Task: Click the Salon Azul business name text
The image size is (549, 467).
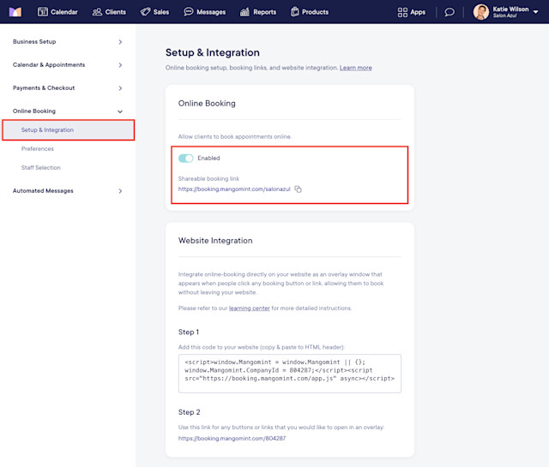Action: (x=505, y=15)
